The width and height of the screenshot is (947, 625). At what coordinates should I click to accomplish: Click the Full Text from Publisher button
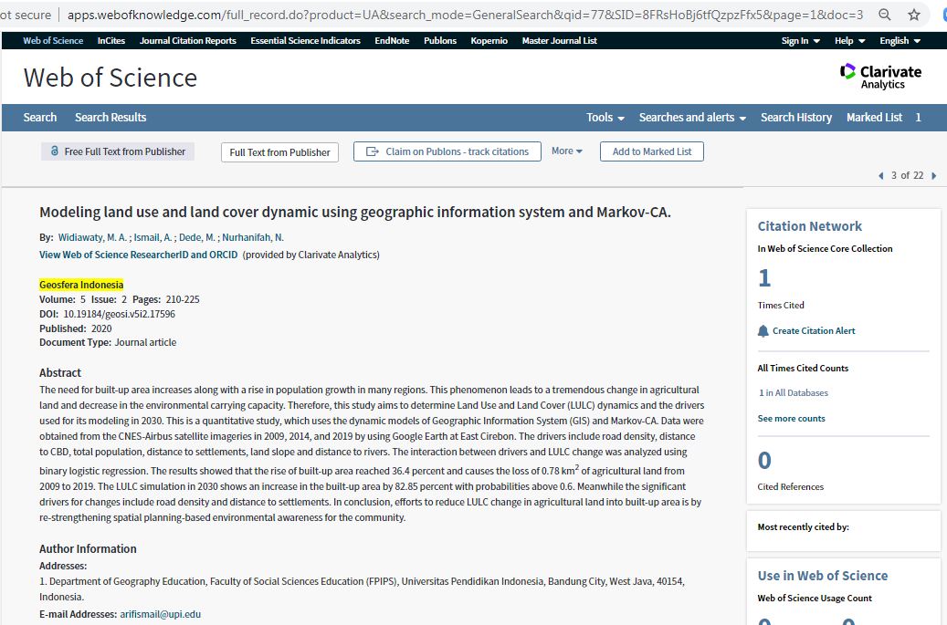pos(279,152)
